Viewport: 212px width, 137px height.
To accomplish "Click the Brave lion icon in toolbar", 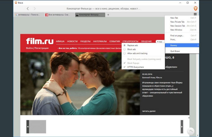I will (196, 8).
